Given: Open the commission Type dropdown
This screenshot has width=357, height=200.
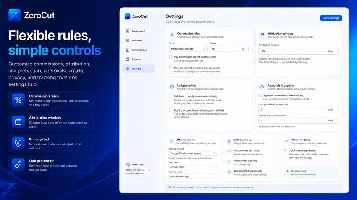Looking at the screenshot, I should [188, 49].
